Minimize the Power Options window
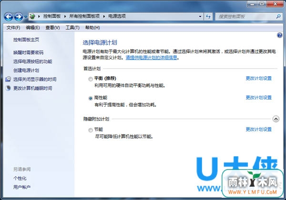The height and width of the screenshot is (200, 286). click(x=252, y=4)
